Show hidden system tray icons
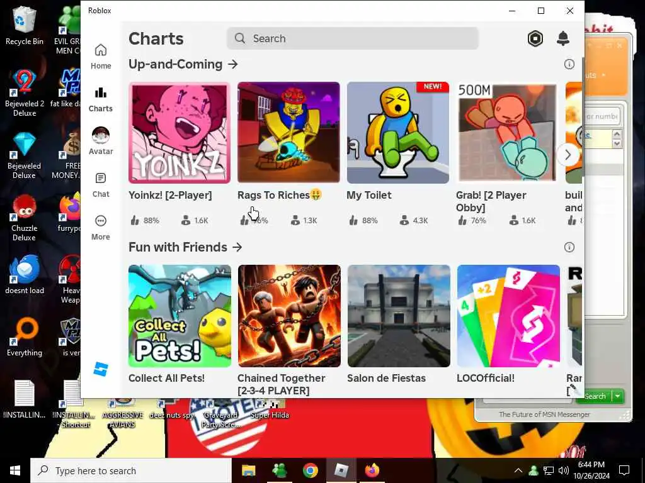 click(518, 470)
